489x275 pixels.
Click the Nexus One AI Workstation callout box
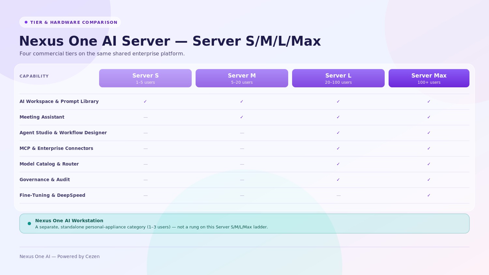tap(244, 224)
